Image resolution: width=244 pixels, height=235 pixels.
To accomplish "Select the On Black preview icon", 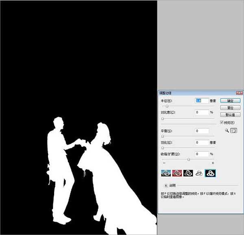I will click(188, 173).
